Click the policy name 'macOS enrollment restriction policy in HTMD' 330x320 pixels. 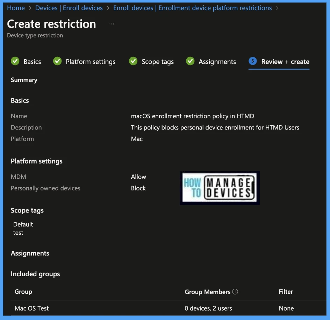pyautogui.click(x=192, y=116)
